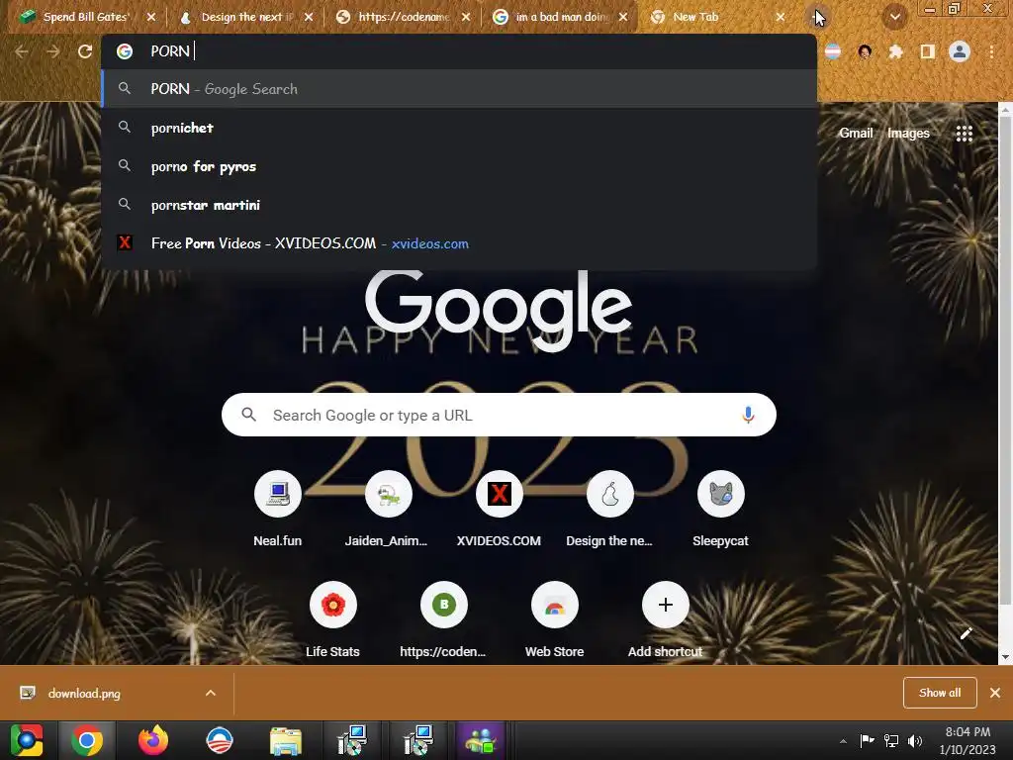Expand the download.png options chevron
Screen dimensions: 1013x760
point(211,693)
